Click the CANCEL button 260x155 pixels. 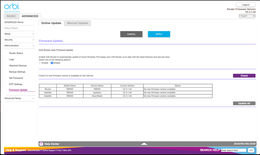coord(131,34)
